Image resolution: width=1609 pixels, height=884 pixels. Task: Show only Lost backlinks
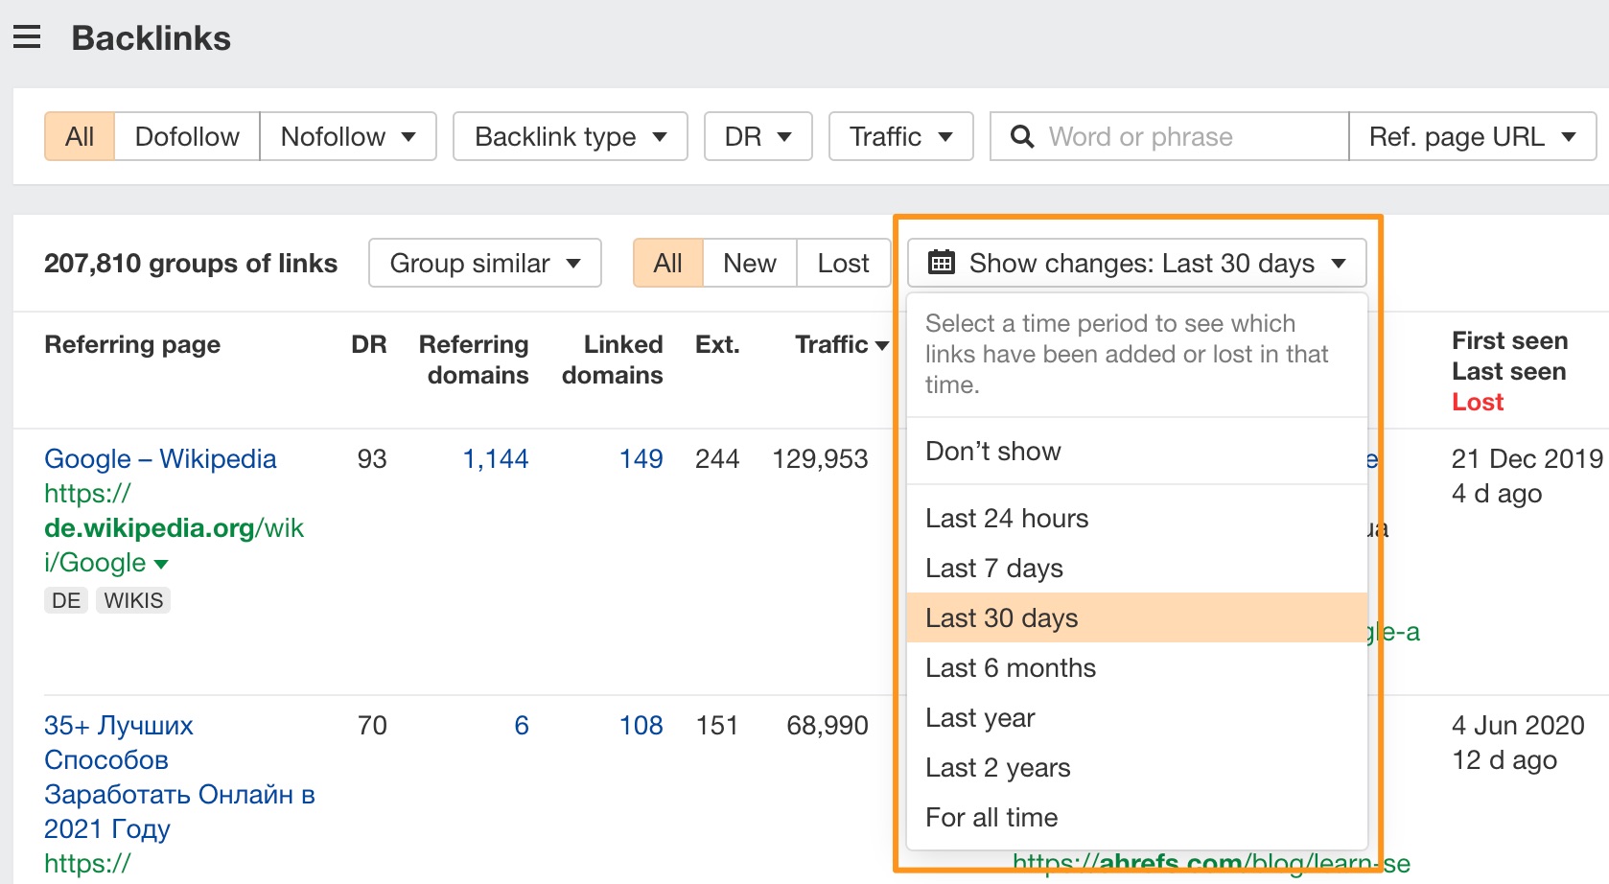click(843, 264)
